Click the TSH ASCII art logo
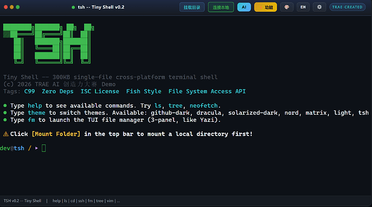The width and height of the screenshot is (372, 207). 49,44
